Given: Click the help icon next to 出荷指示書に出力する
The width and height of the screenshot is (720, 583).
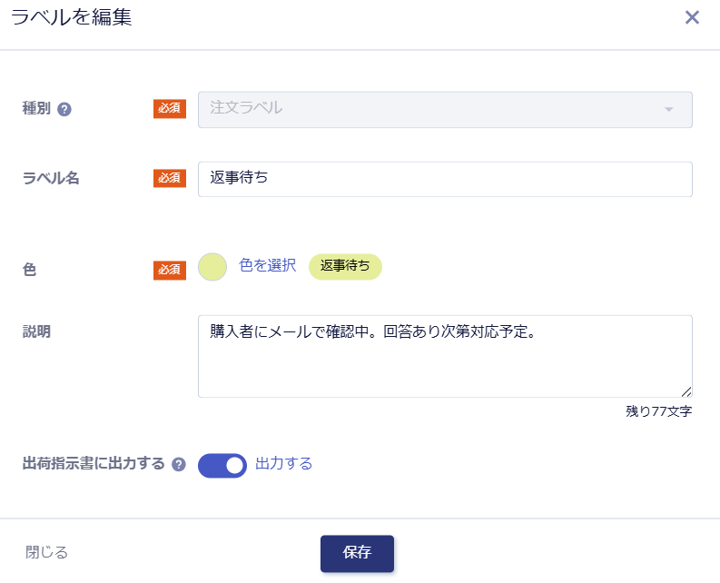Looking at the screenshot, I should point(179,464).
